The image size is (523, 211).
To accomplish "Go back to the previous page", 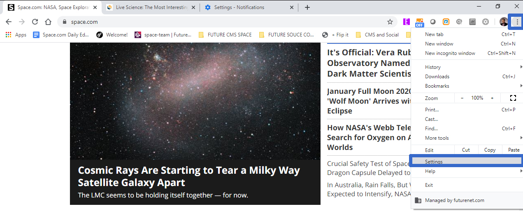I will pos(9,22).
